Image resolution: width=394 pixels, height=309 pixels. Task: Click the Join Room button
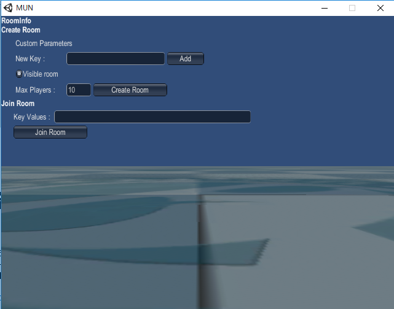pos(50,132)
